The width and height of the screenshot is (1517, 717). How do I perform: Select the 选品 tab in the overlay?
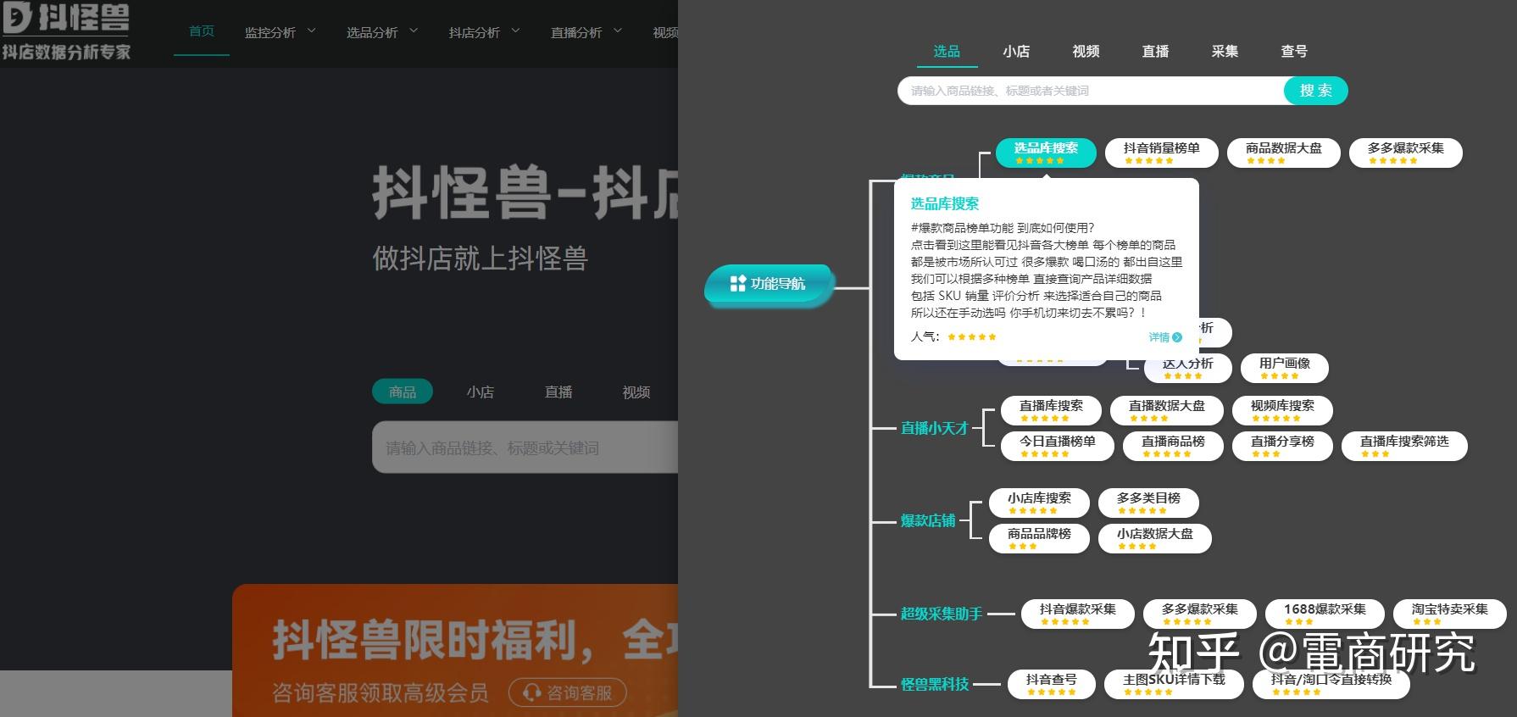947,52
